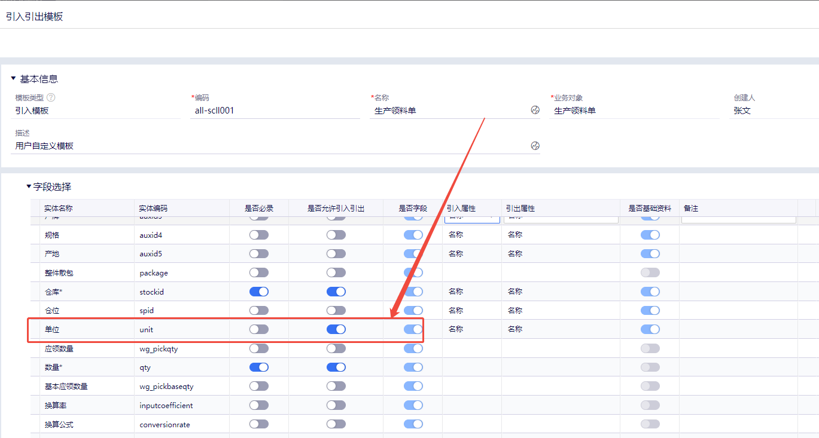Toggle 是否字段 for the 换算率 row
Screen dimensions: 819x438
pos(413,405)
